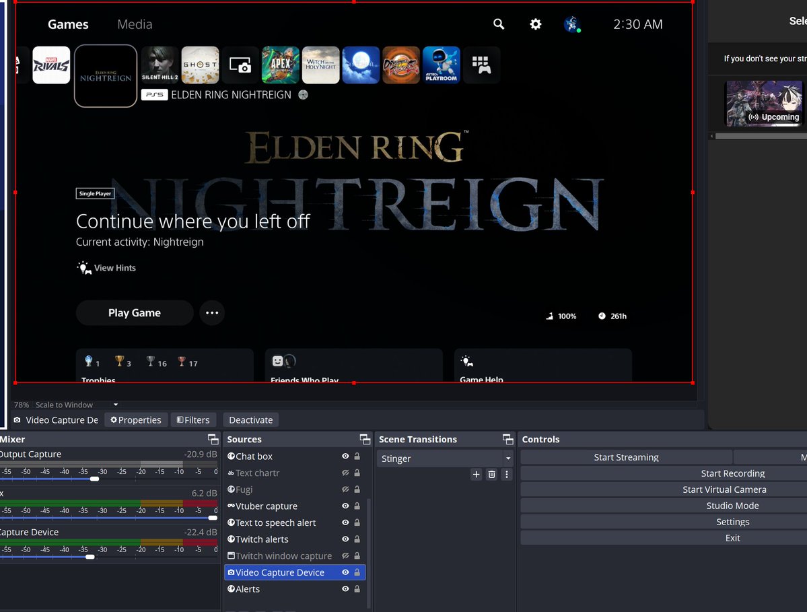Remove the selected scene transition
Viewport: 807px width, 612px height.
click(491, 474)
